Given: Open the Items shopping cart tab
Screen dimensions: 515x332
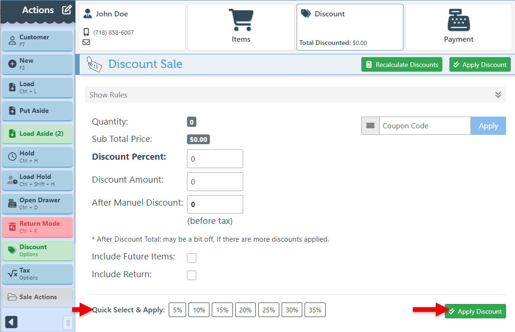Looking at the screenshot, I should 241,27.
